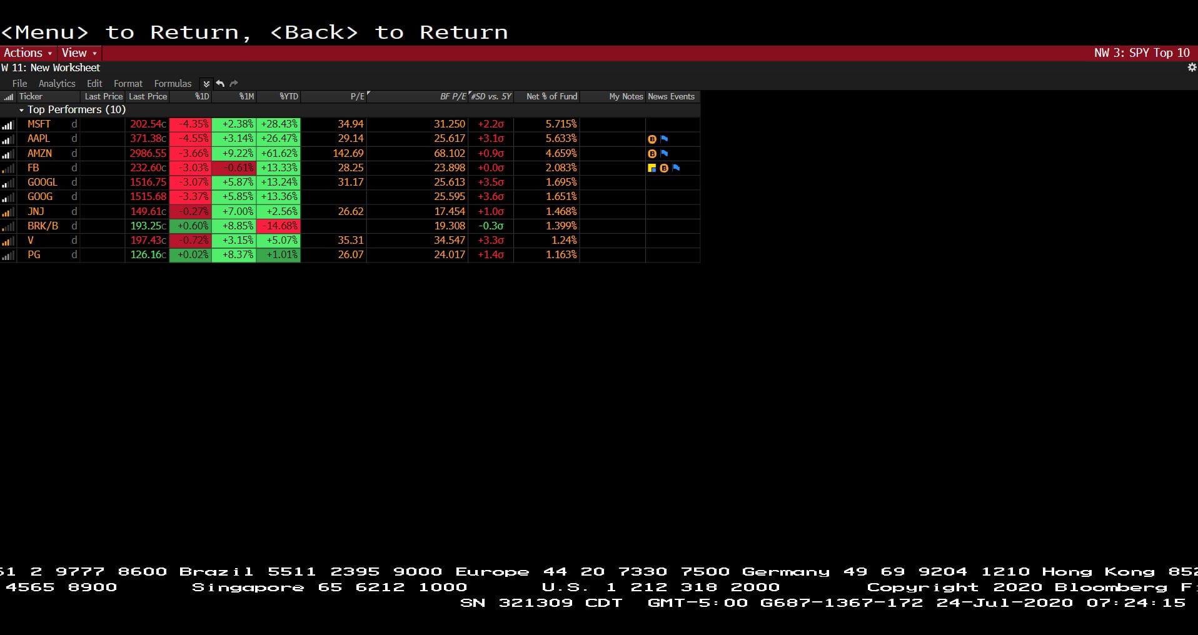The image size is (1198, 635).
Task: Click the MSFT Net % of Fund 5.715%
Action: pyautogui.click(x=561, y=124)
